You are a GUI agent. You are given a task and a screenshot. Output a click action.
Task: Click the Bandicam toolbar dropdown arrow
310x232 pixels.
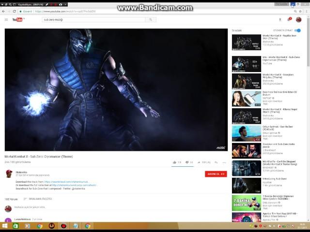point(2,4)
